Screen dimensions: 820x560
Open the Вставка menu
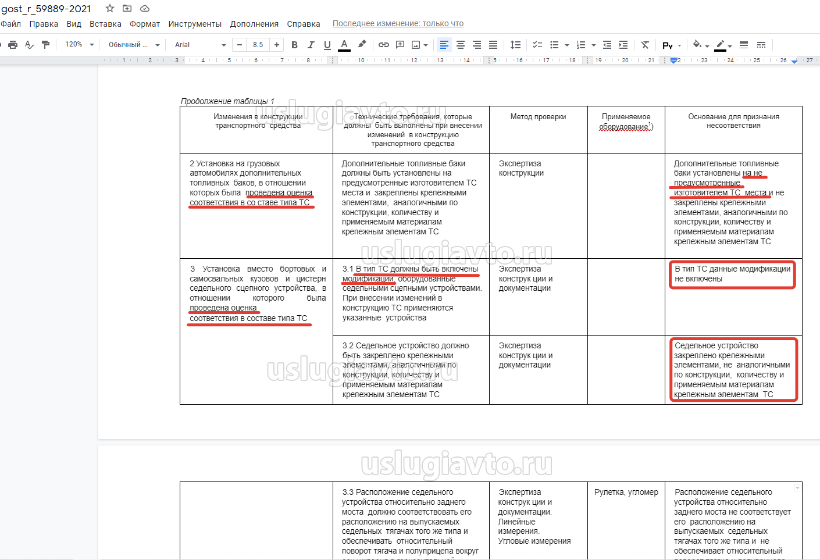[105, 24]
